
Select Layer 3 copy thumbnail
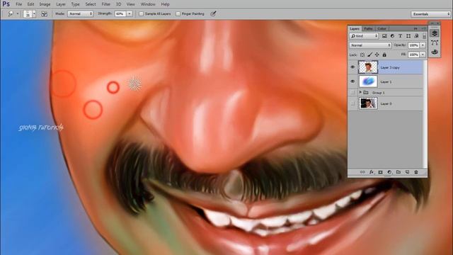(368, 67)
